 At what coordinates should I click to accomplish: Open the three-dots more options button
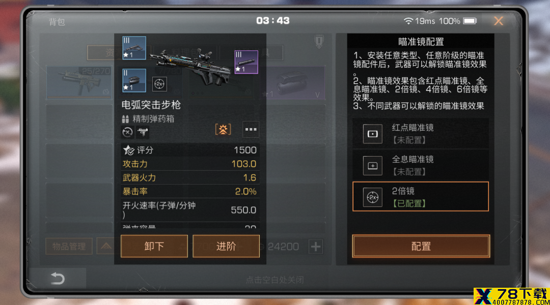tap(251, 129)
